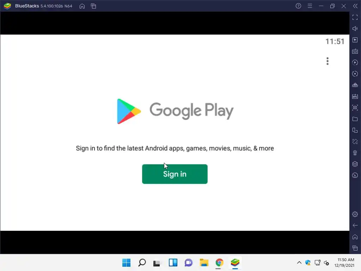Open the memory trim icon
Screen dimensions: 361x271
click(x=355, y=85)
